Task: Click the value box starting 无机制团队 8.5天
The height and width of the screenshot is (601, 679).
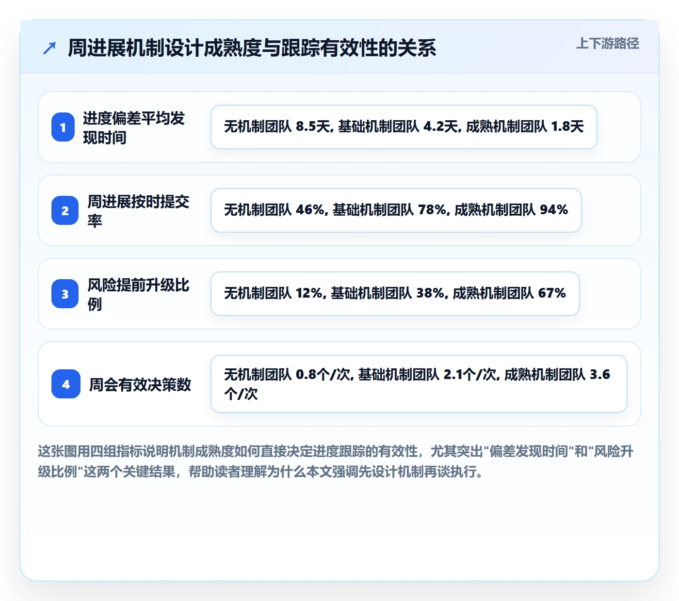Action: coord(404,127)
